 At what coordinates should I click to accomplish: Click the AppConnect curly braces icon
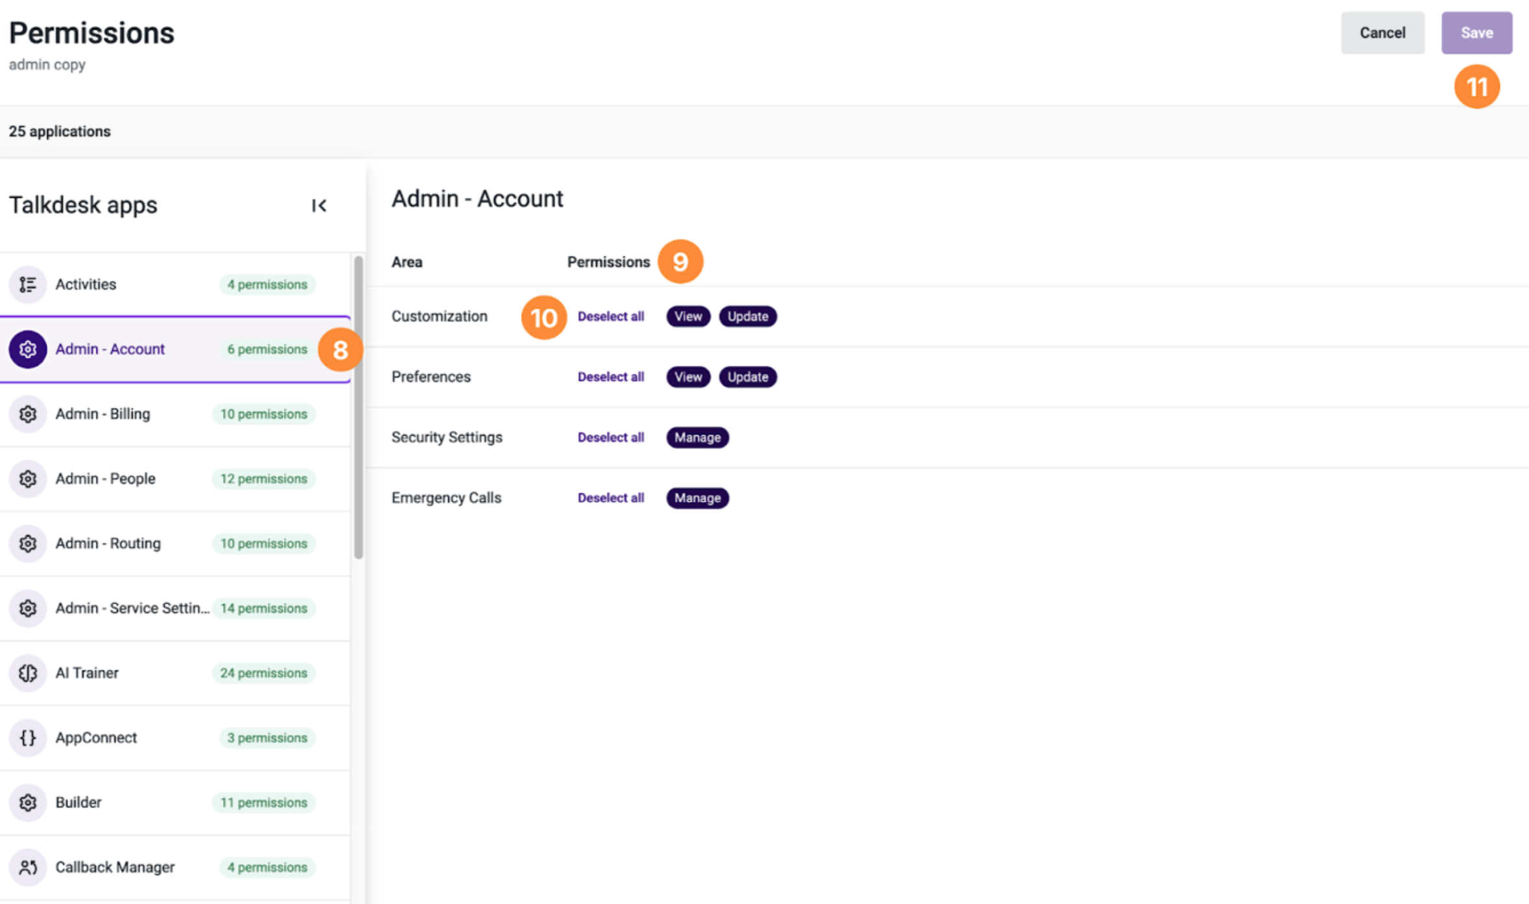pos(27,738)
